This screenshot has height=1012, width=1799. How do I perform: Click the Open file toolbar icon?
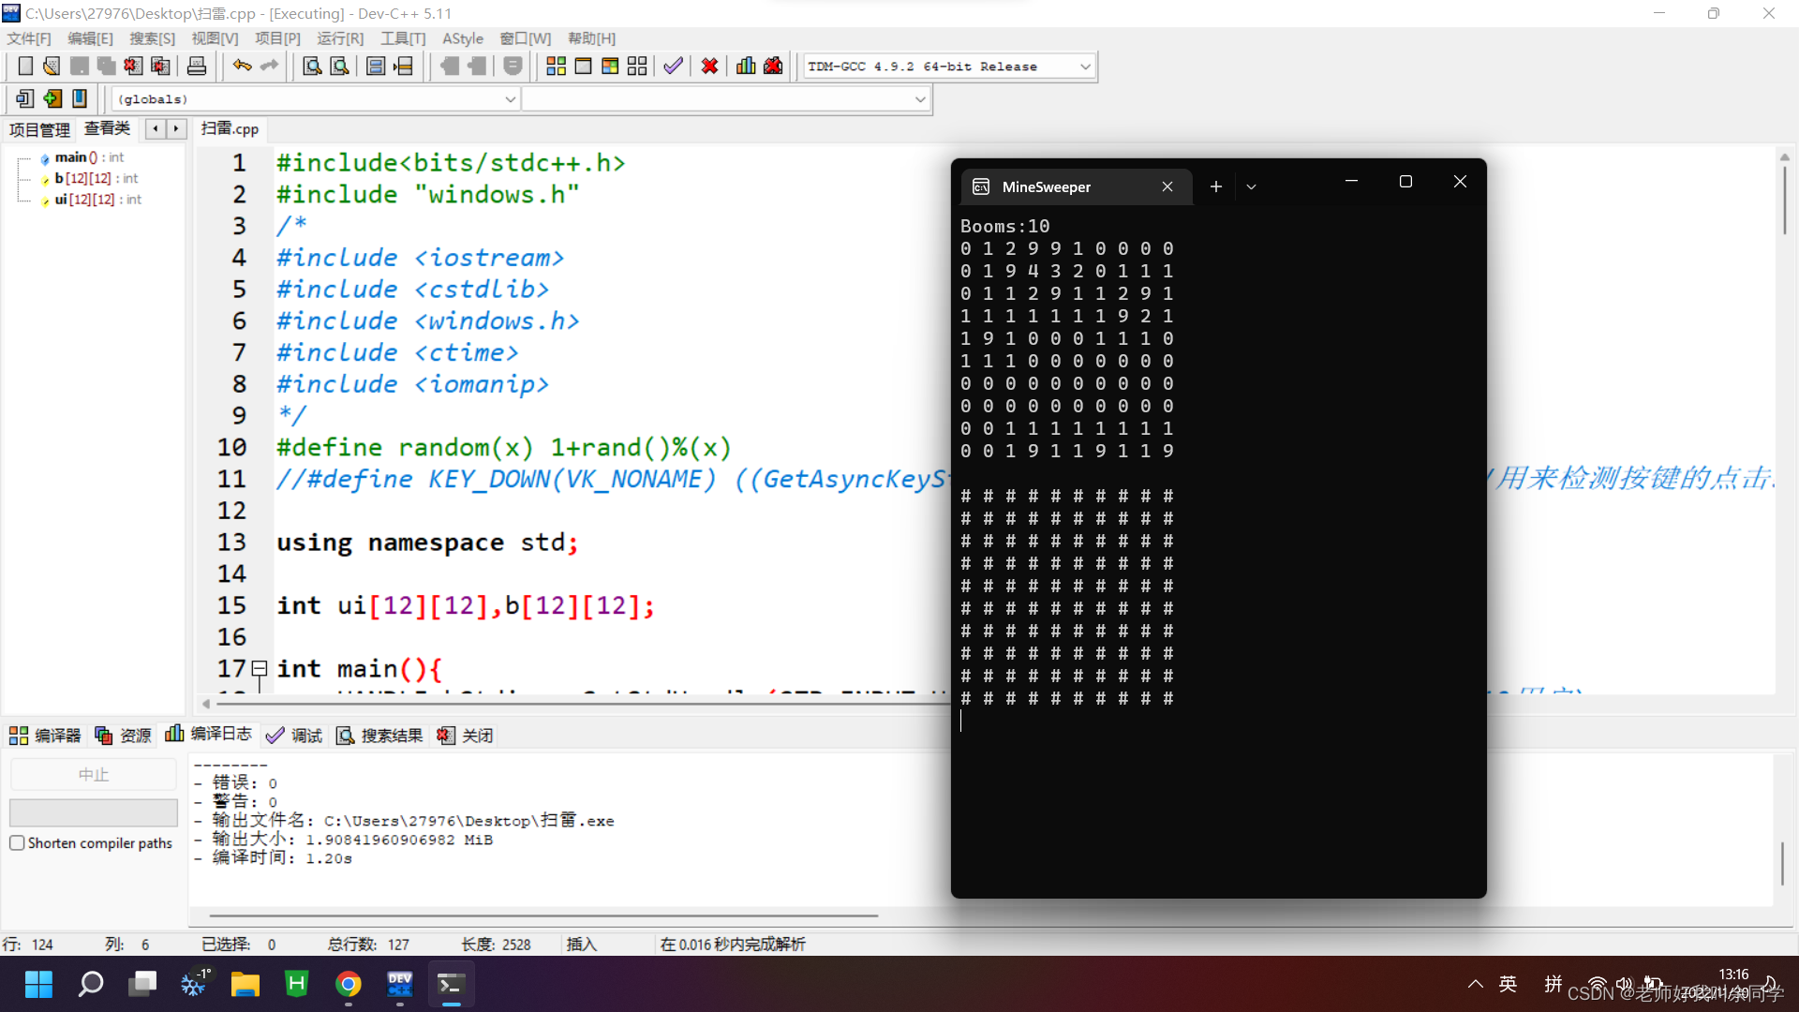52,67
